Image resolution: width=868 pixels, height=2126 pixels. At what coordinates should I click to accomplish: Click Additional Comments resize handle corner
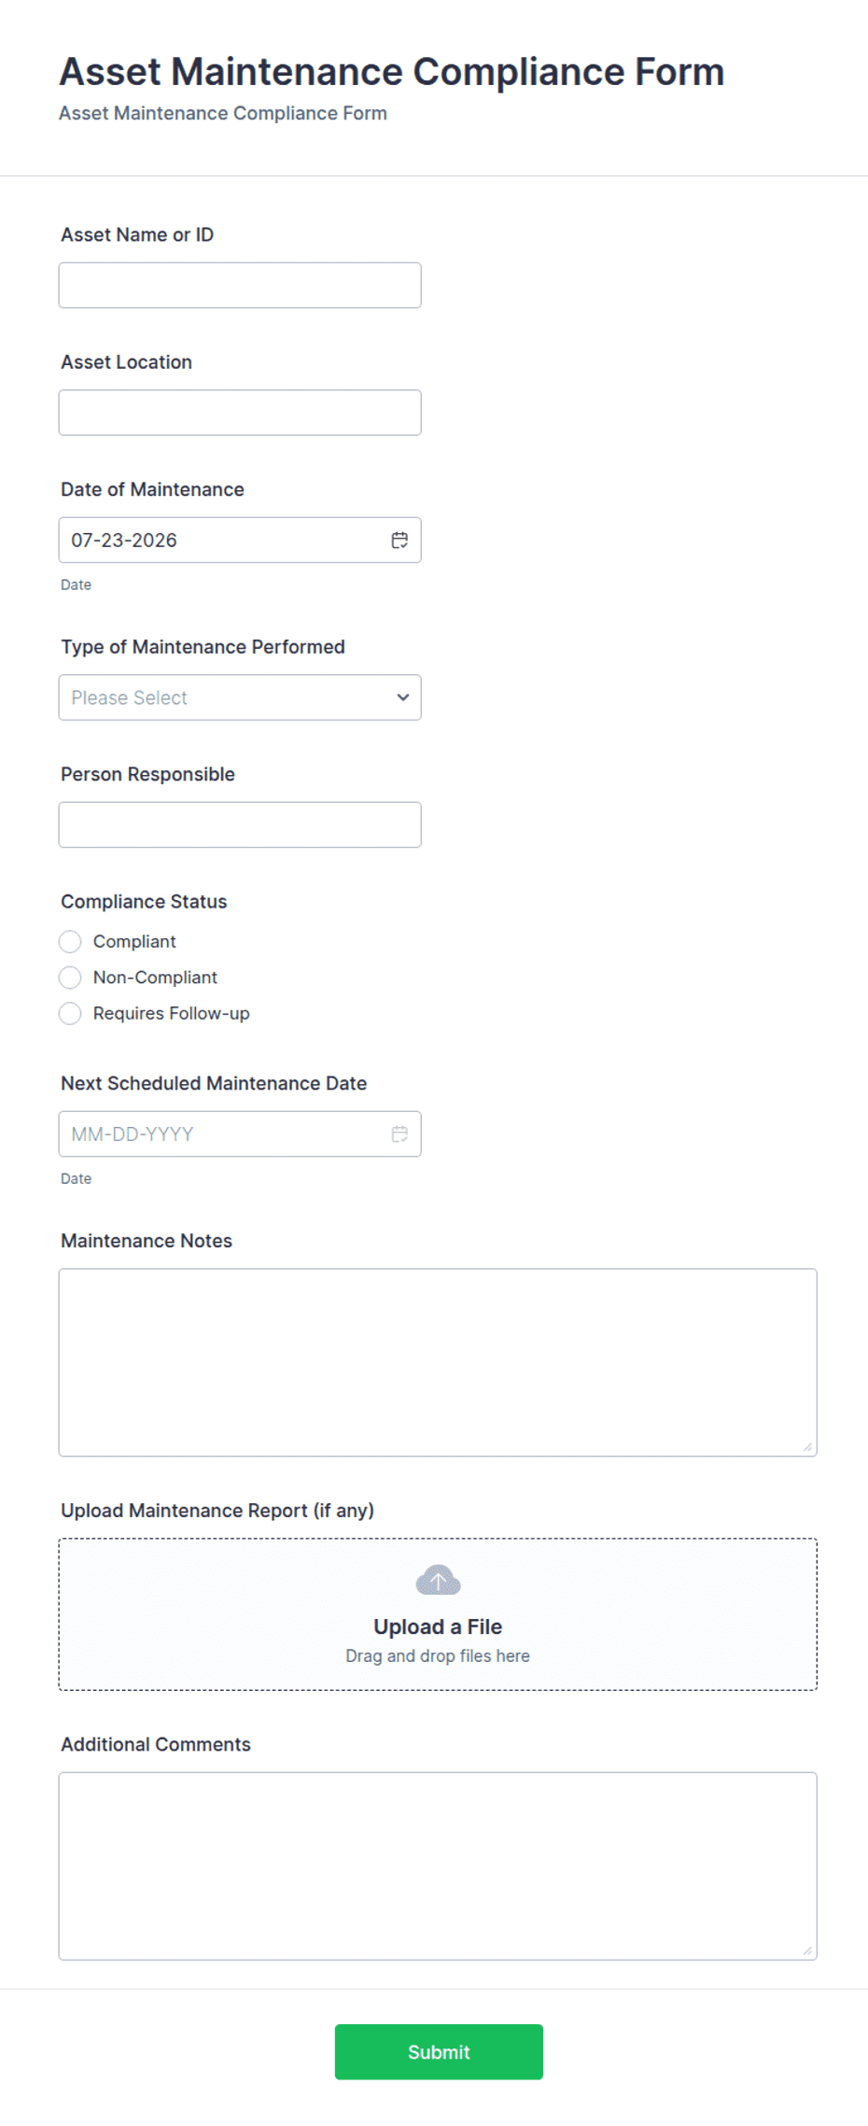tap(807, 1950)
